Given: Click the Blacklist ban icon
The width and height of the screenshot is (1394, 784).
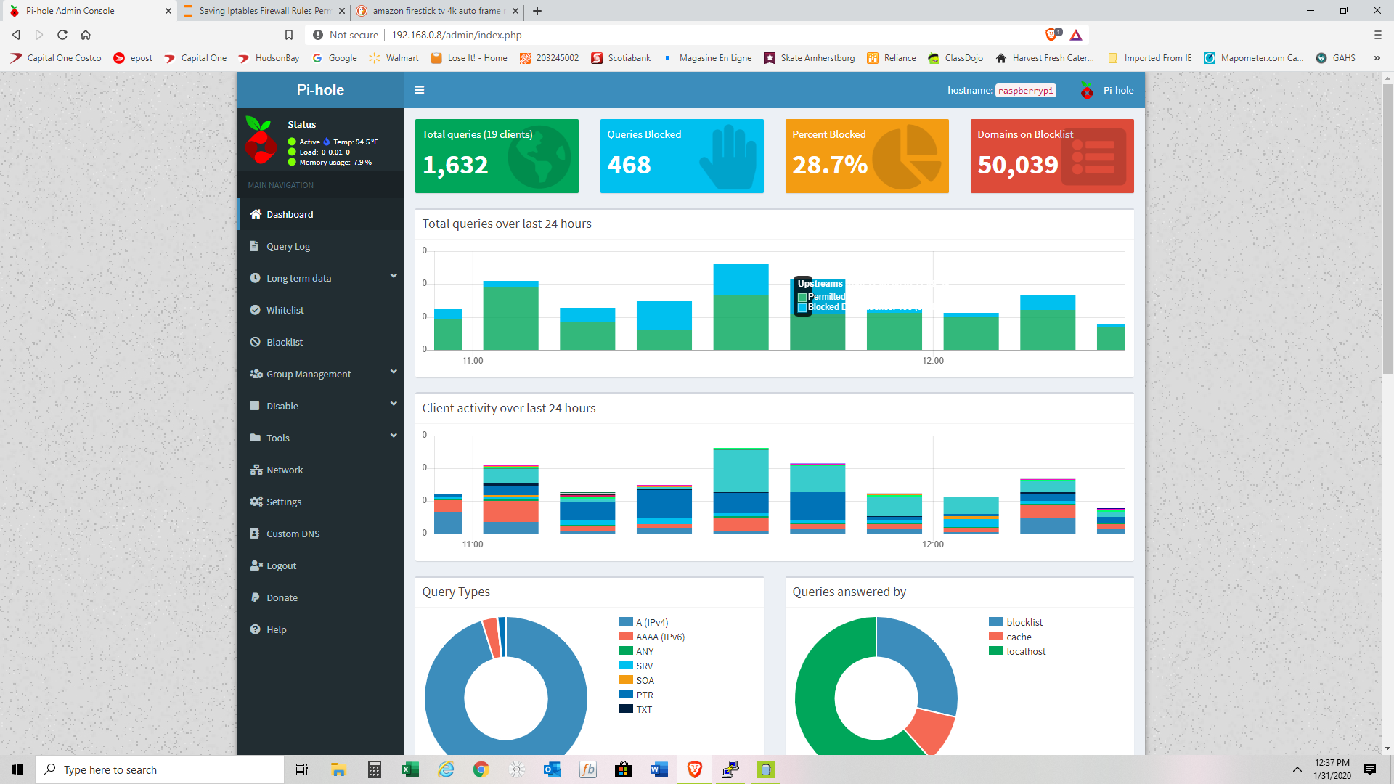Looking at the screenshot, I should pyautogui.click(x=255, y=342).
